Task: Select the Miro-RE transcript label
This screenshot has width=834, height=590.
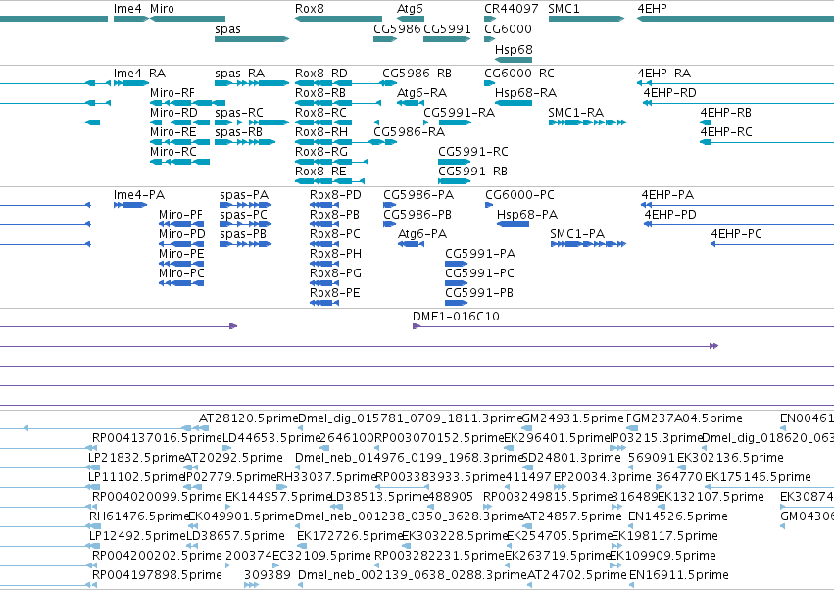Action: [172, 132]
